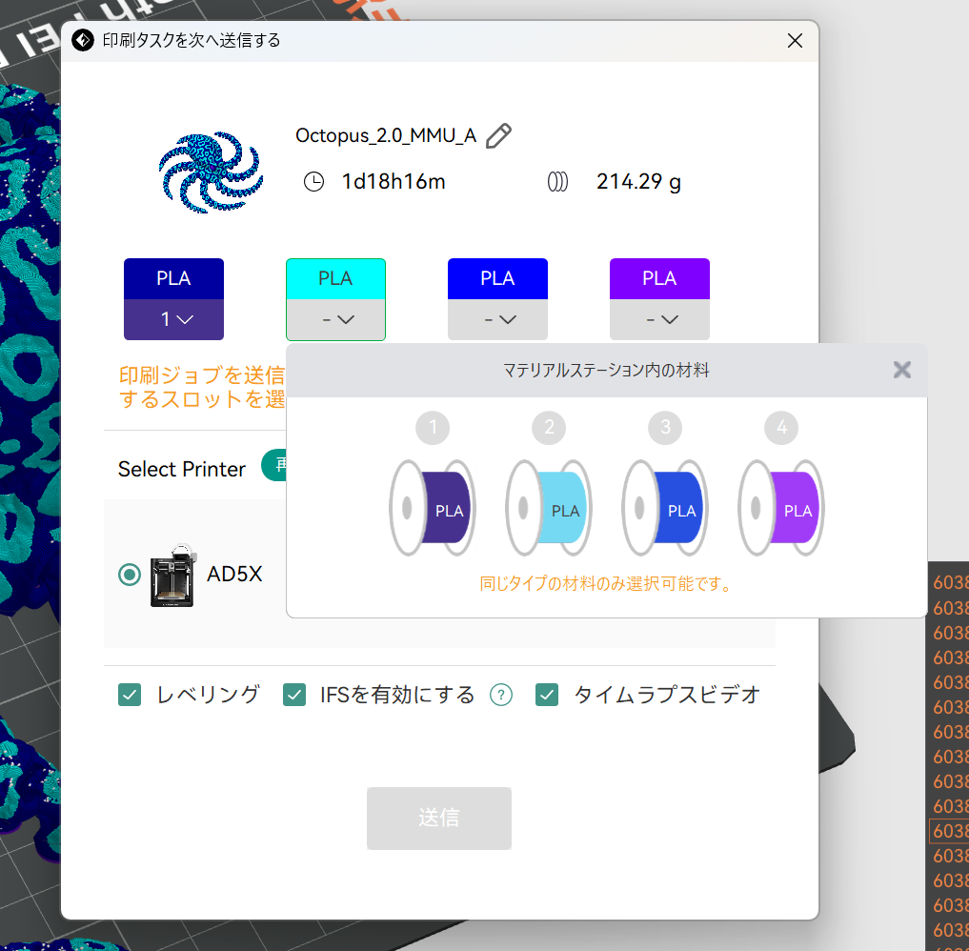Image resolution: width=969 pixels, height=951 pixels.
Task: Select the AD5X printer radio button
Action: 129,575
